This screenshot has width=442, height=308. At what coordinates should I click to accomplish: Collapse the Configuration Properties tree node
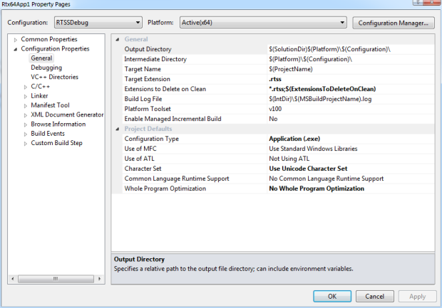(16, 49)
